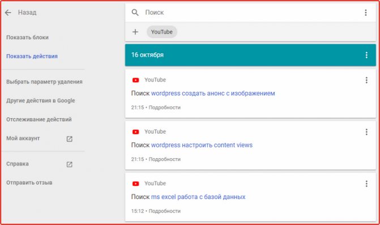Open Отслеживание действий settings
This screenshot has width=380, height=225.
pos(39,119)
